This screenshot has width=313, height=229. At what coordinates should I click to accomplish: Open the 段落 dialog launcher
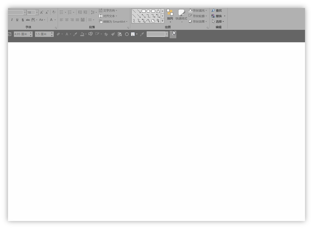tap(128, 28)
